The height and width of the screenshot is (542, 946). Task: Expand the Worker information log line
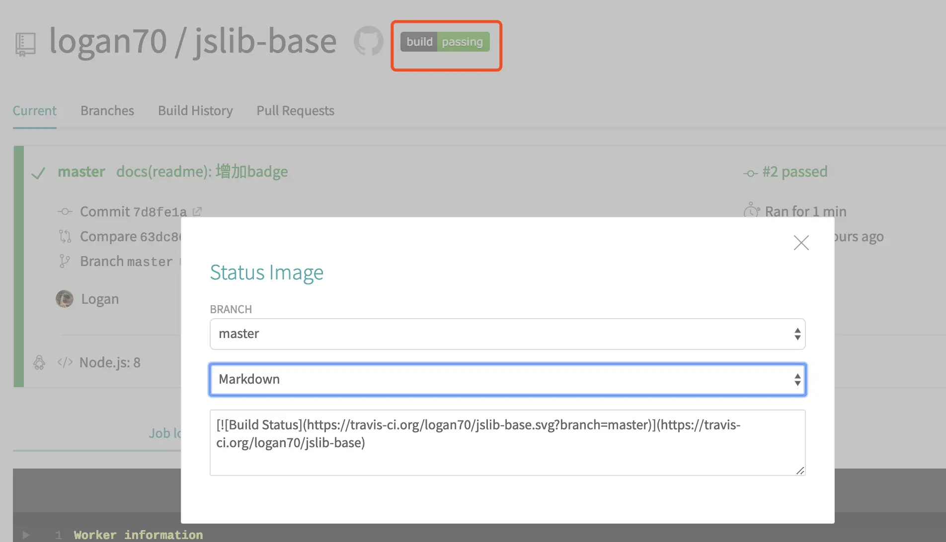(26, 535)
